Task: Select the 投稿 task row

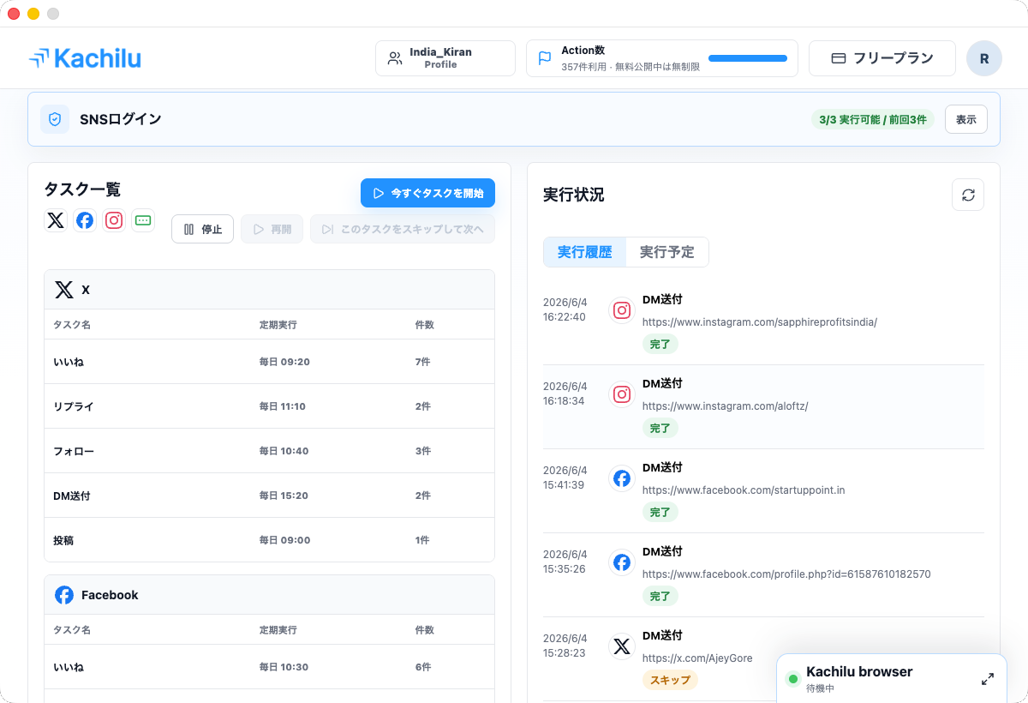Action: tap(269, 540)
